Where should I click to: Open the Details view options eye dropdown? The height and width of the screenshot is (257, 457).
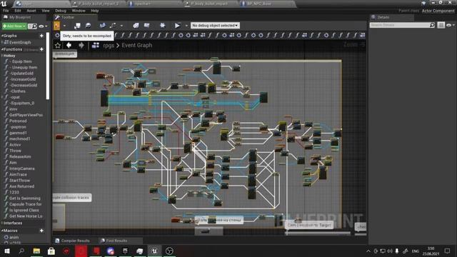click(x=451, y=26)
